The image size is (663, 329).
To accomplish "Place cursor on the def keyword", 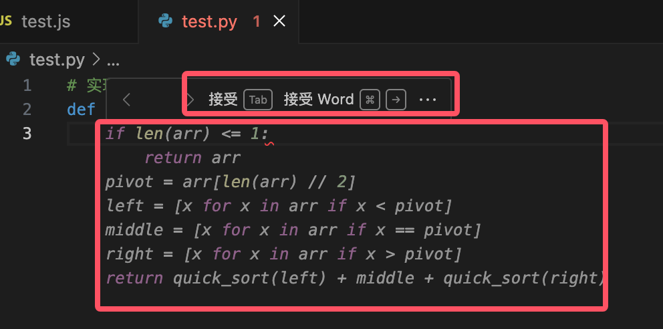I will point(81,109).
